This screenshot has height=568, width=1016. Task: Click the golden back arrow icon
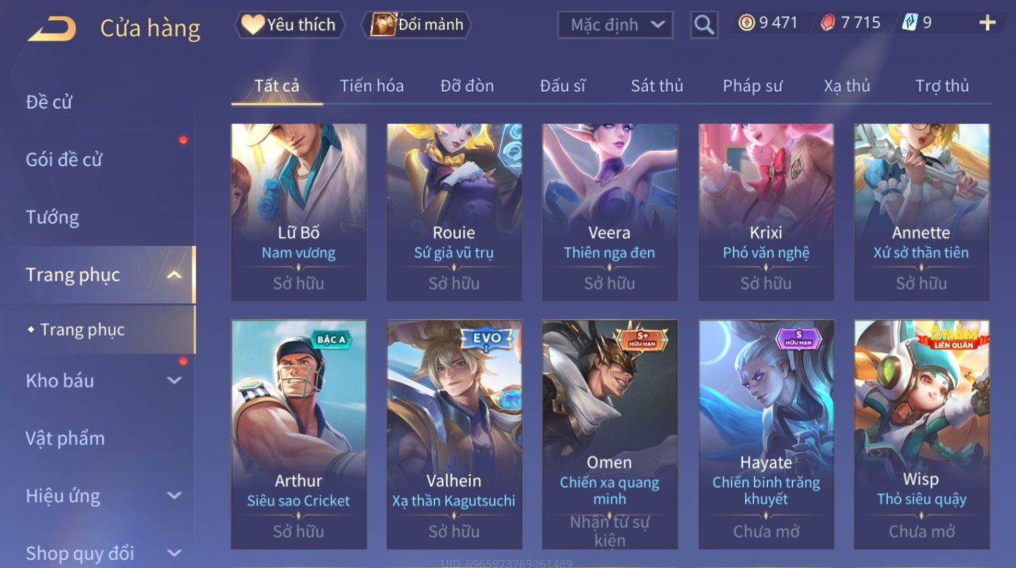[52, 29]
